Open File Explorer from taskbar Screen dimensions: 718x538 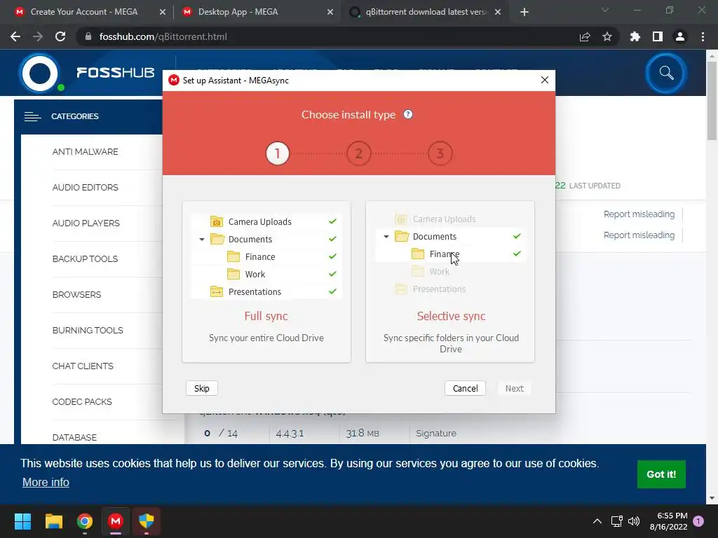pos(53,521)
